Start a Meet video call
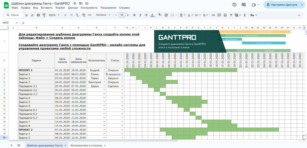This screenshot has height=148, width=307. click(254, 5)
